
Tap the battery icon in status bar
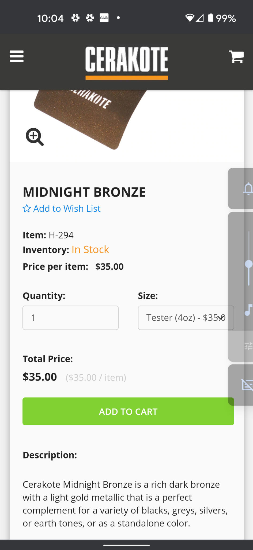(211, 18)
